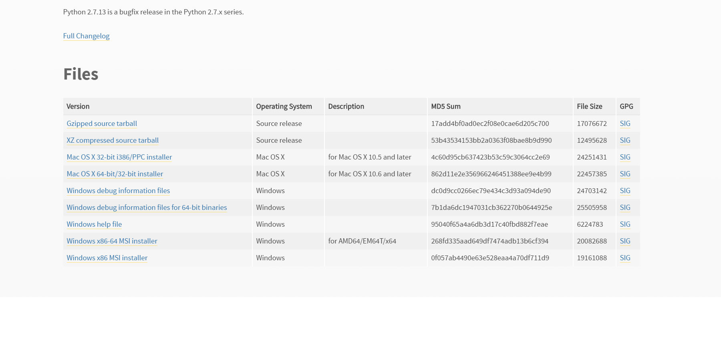721x363 pixels.
Task: Open SIG link for XZ compressed source tarball
Action: 625,140
